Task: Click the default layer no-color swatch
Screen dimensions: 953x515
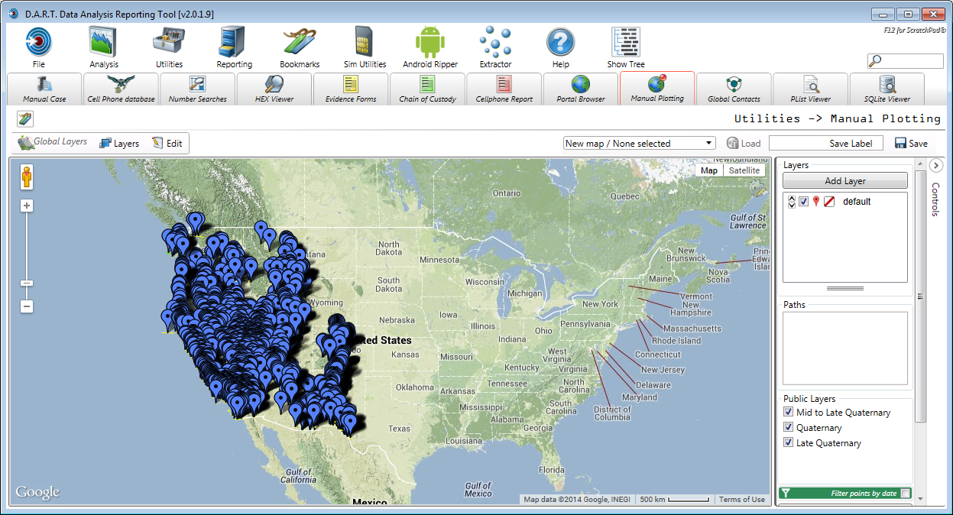Action: [829, 202]
